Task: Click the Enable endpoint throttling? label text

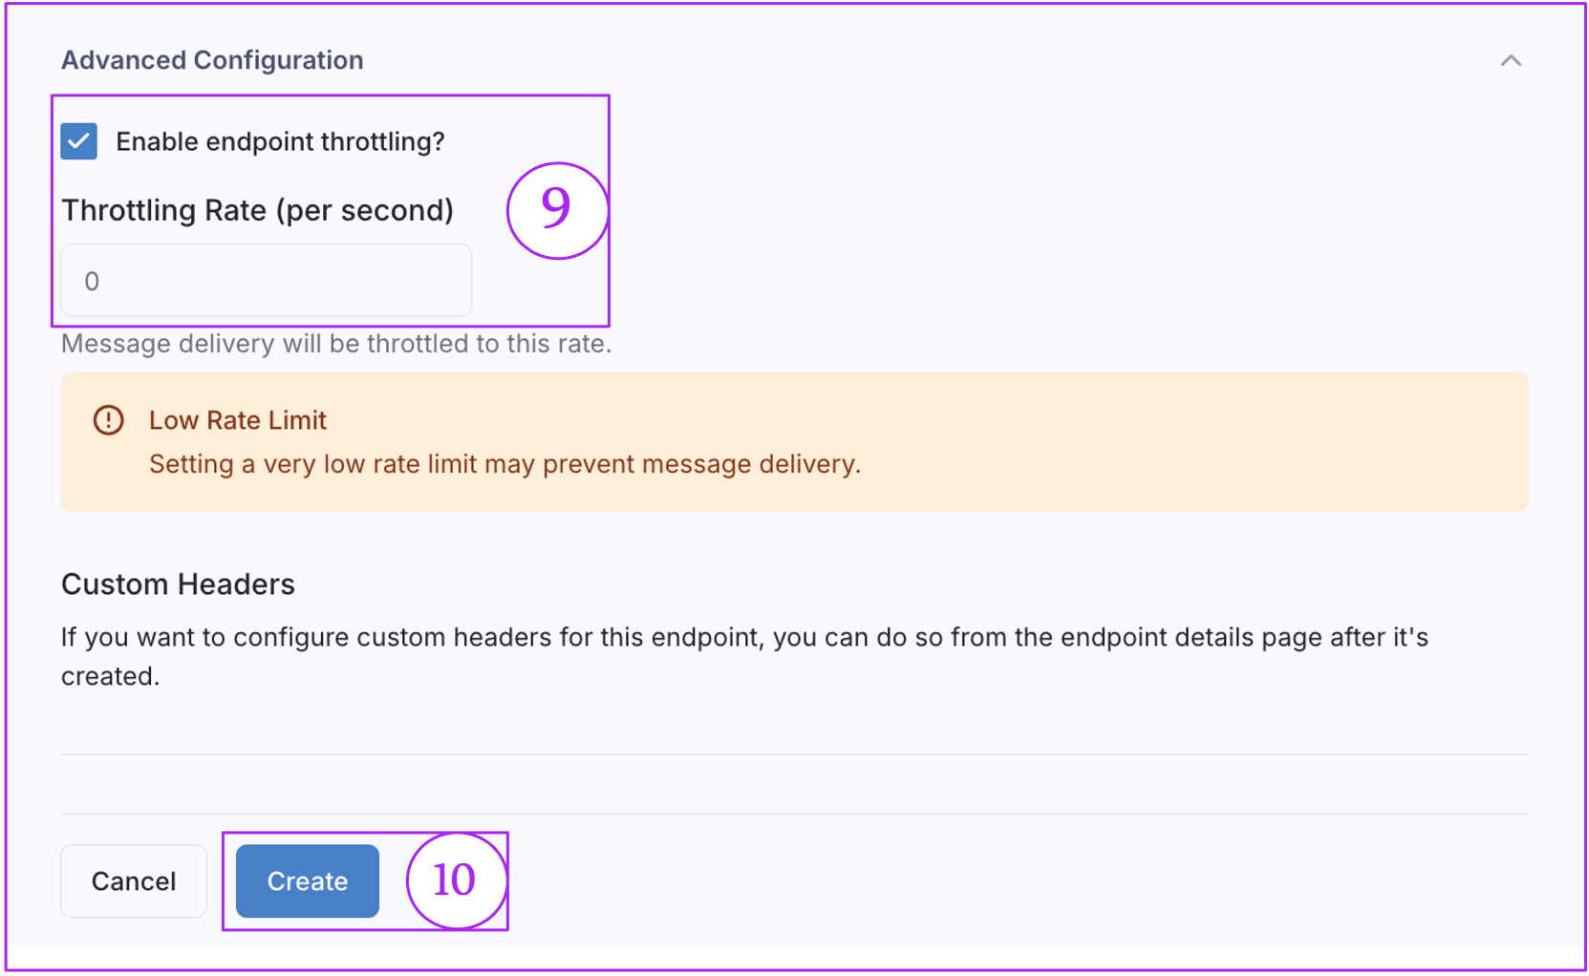Action: click(x=280, y=141)
